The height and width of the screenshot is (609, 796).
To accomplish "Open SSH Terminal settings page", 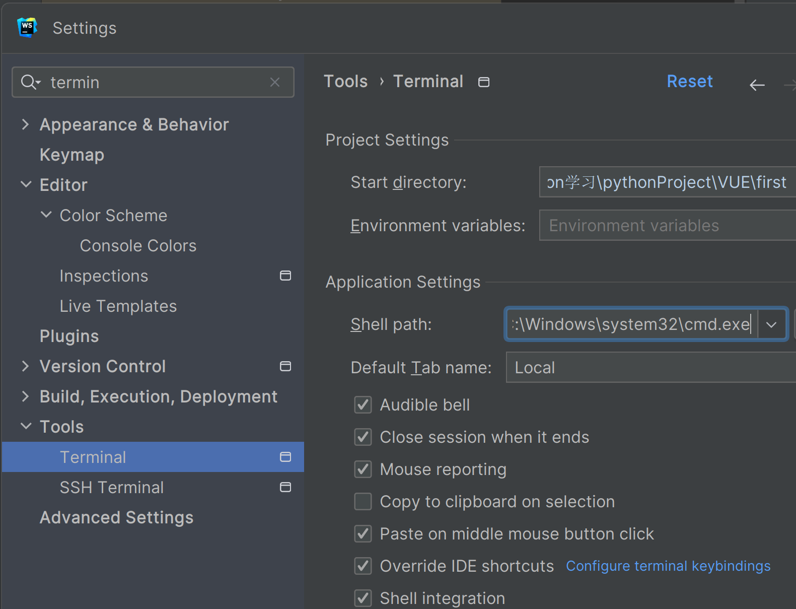I will [x=112, y=487].
